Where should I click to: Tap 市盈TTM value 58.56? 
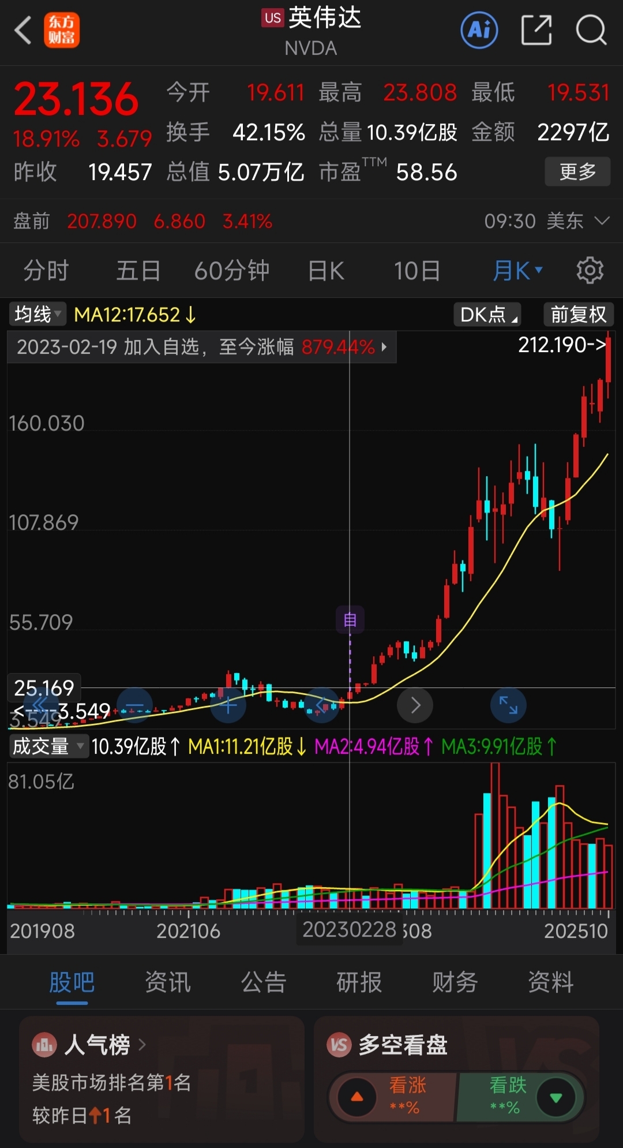coord(426,172)
